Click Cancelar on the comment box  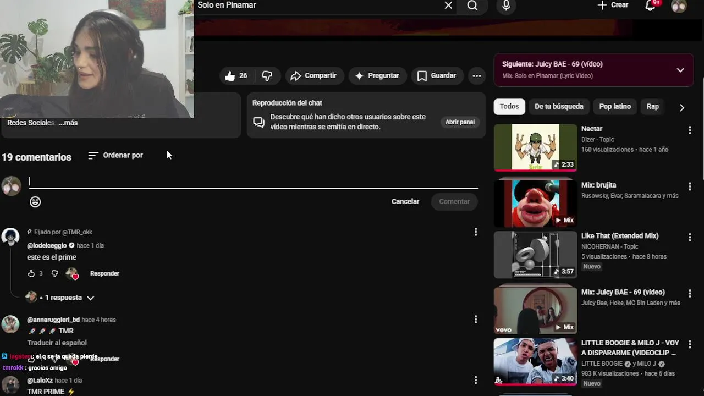point(405,201)
